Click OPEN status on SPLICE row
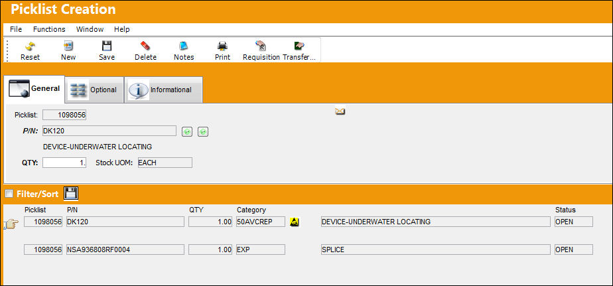This screenshot has width=613, height=286. pos(573,250)
